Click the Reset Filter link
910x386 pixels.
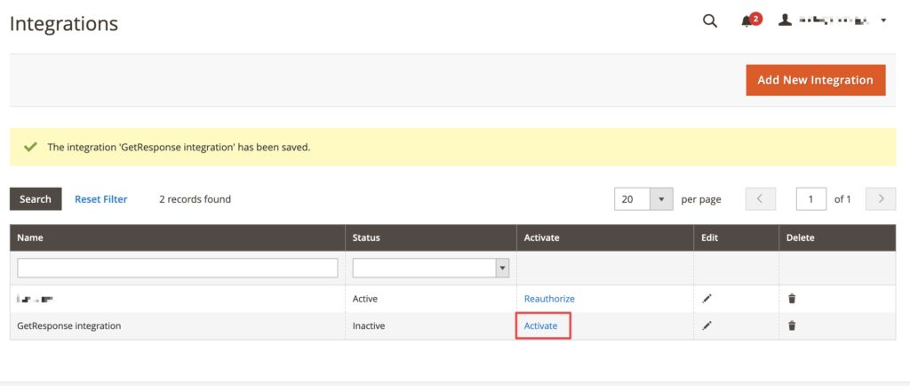pyautogui.click(x=101, y=199)
